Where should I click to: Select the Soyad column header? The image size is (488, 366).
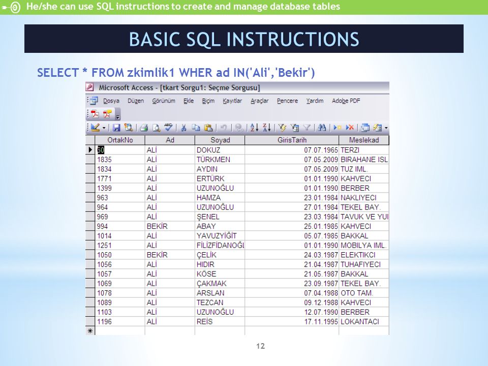click(220, 140)
